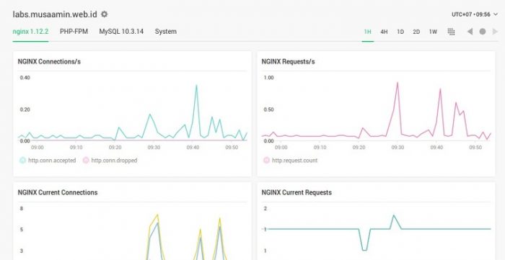Choose the 1D time range
Screen dimensions: 505x260
coord(400,32)
